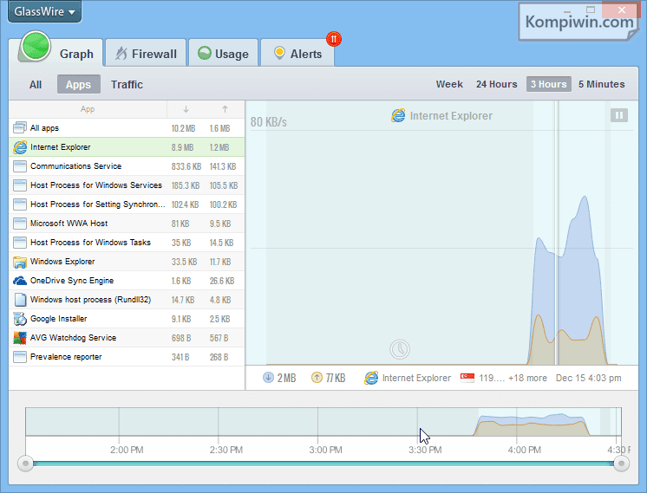647x493 pixels.
Task: Open the +18 more hosts link
Action: [527, 378]
